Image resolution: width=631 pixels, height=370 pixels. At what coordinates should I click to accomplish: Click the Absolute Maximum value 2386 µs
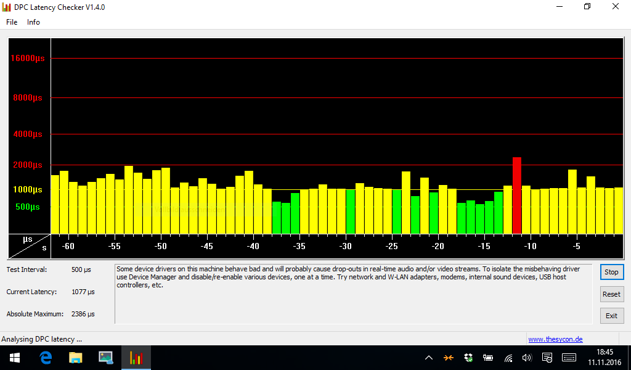(83, 314)
